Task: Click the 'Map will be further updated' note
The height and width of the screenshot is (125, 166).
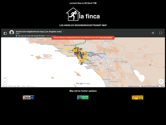Action: pos(83,91)
